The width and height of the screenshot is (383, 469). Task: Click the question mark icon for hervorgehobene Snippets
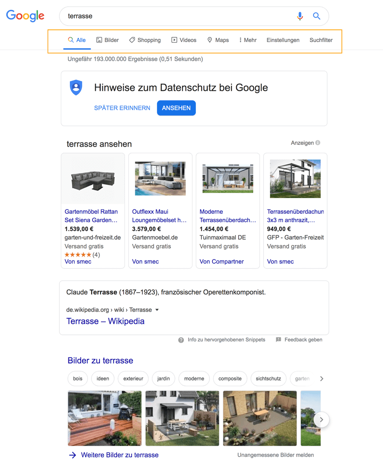(x=181, y=339)
